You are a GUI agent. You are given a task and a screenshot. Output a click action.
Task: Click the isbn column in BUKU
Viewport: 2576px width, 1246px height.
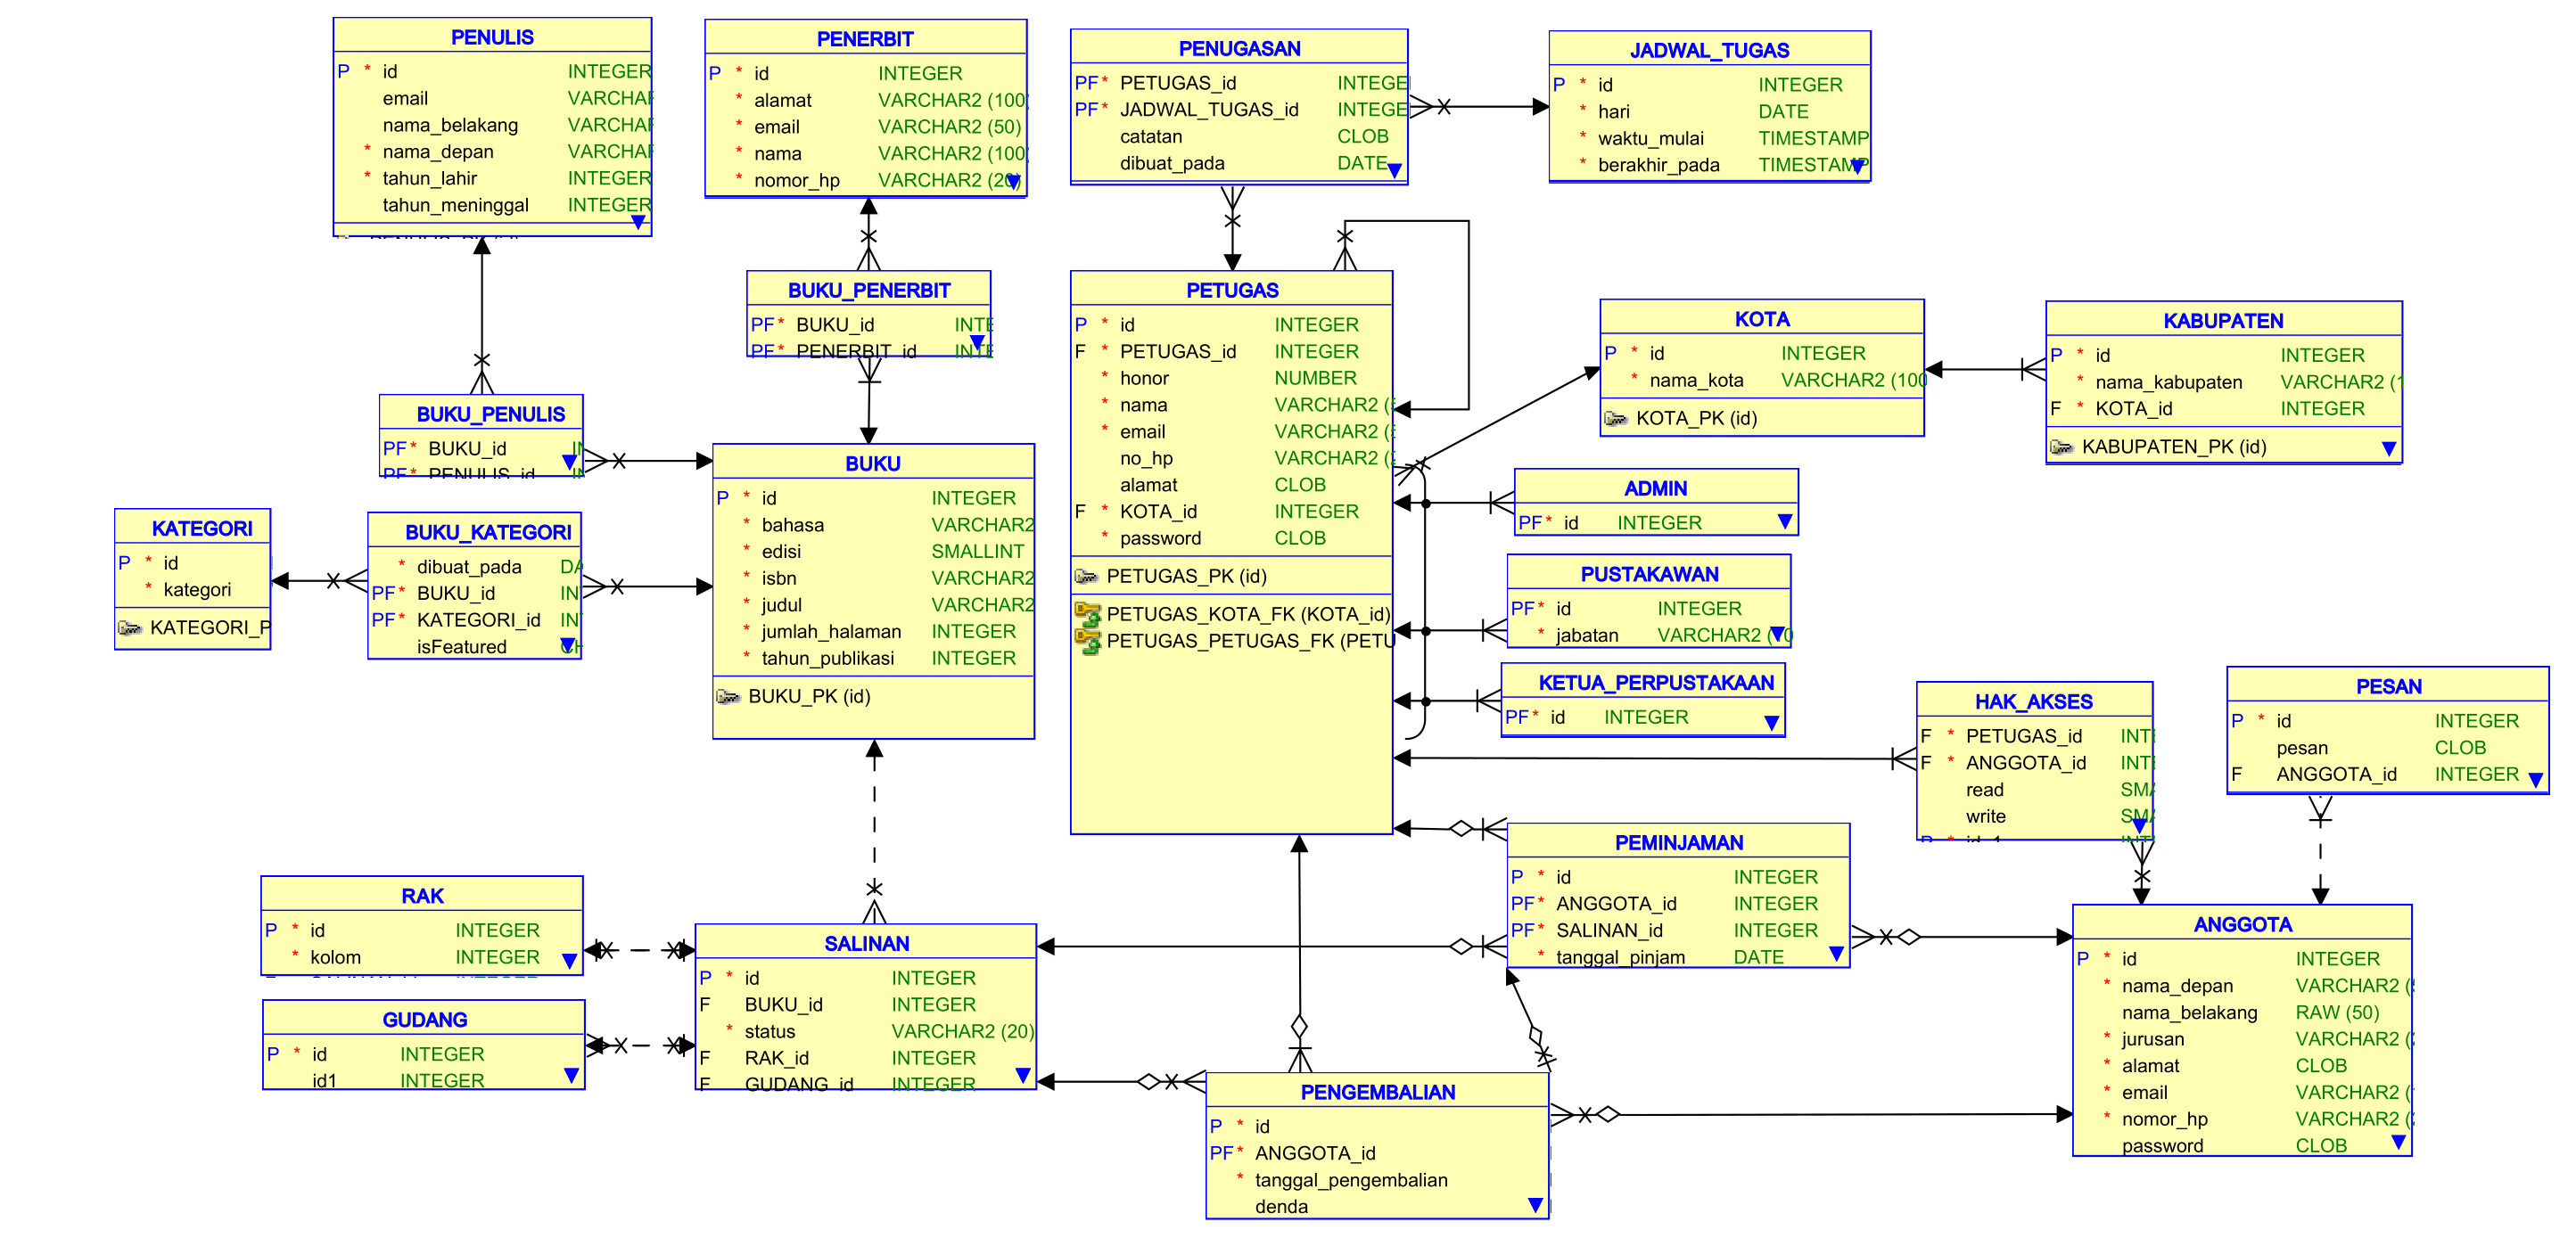tap(779, 578)
